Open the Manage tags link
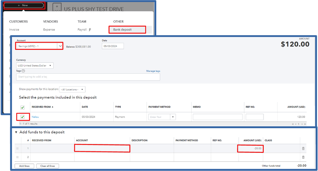318x171 pixels. pos(153,71)
